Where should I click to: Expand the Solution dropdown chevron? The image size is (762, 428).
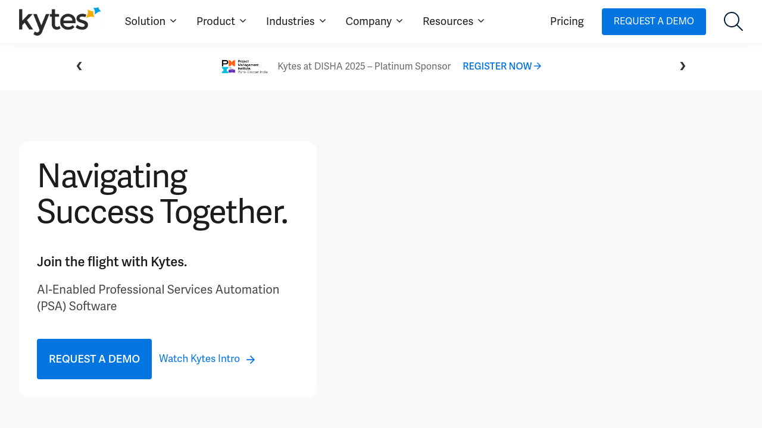tap(173, 21)
